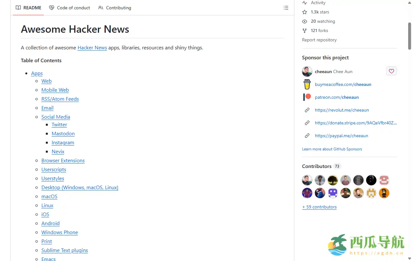Viewport: 412px width, 261px height.
Task: Click the vertical page scrollbar thumb
Action: pos(409,36)
